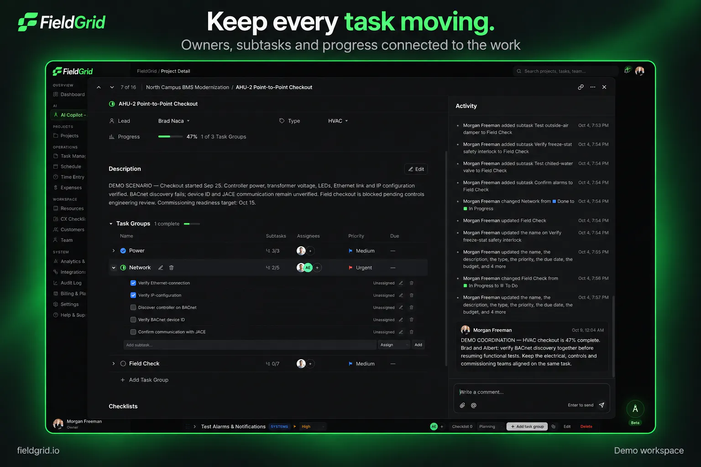
Task: Check the Verify BACnet device ID subtask
Action: click(x=133, y=320)
